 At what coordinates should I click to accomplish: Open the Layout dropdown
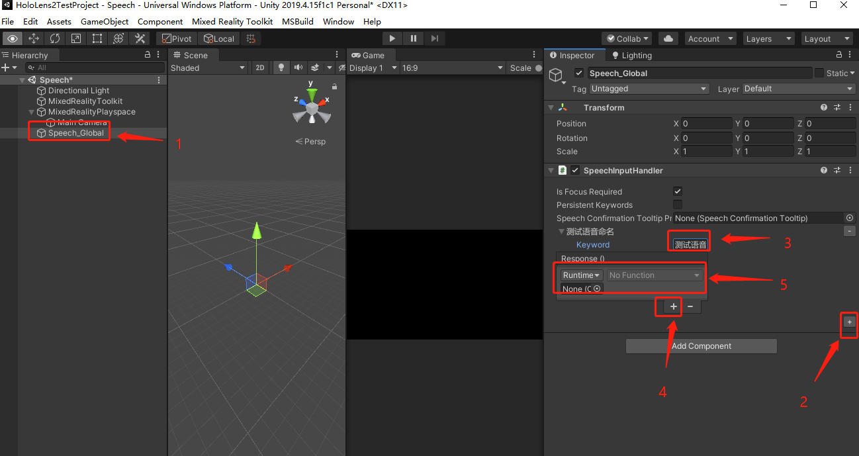[x=827, y=38]
